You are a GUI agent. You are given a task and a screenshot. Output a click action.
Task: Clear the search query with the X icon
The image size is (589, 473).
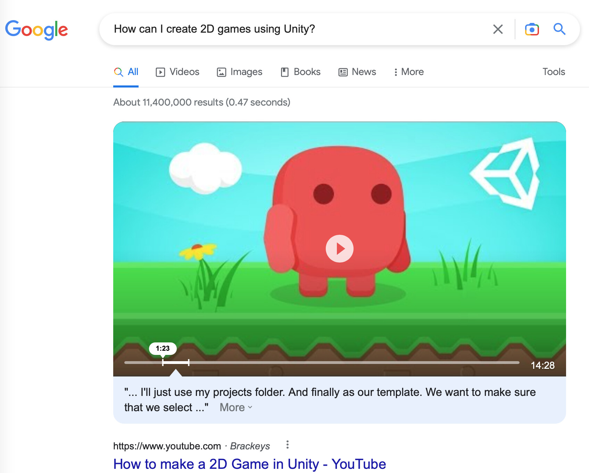point(498,29)
